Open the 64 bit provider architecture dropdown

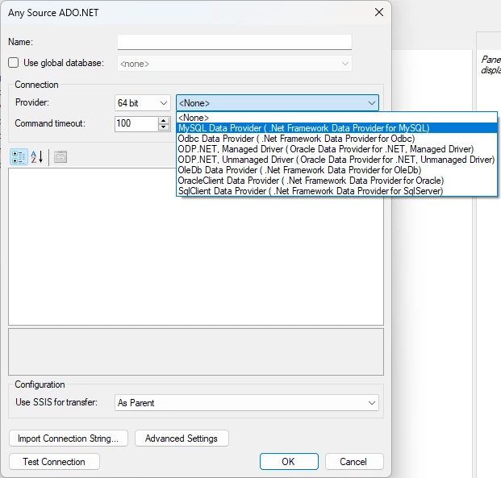143,103
